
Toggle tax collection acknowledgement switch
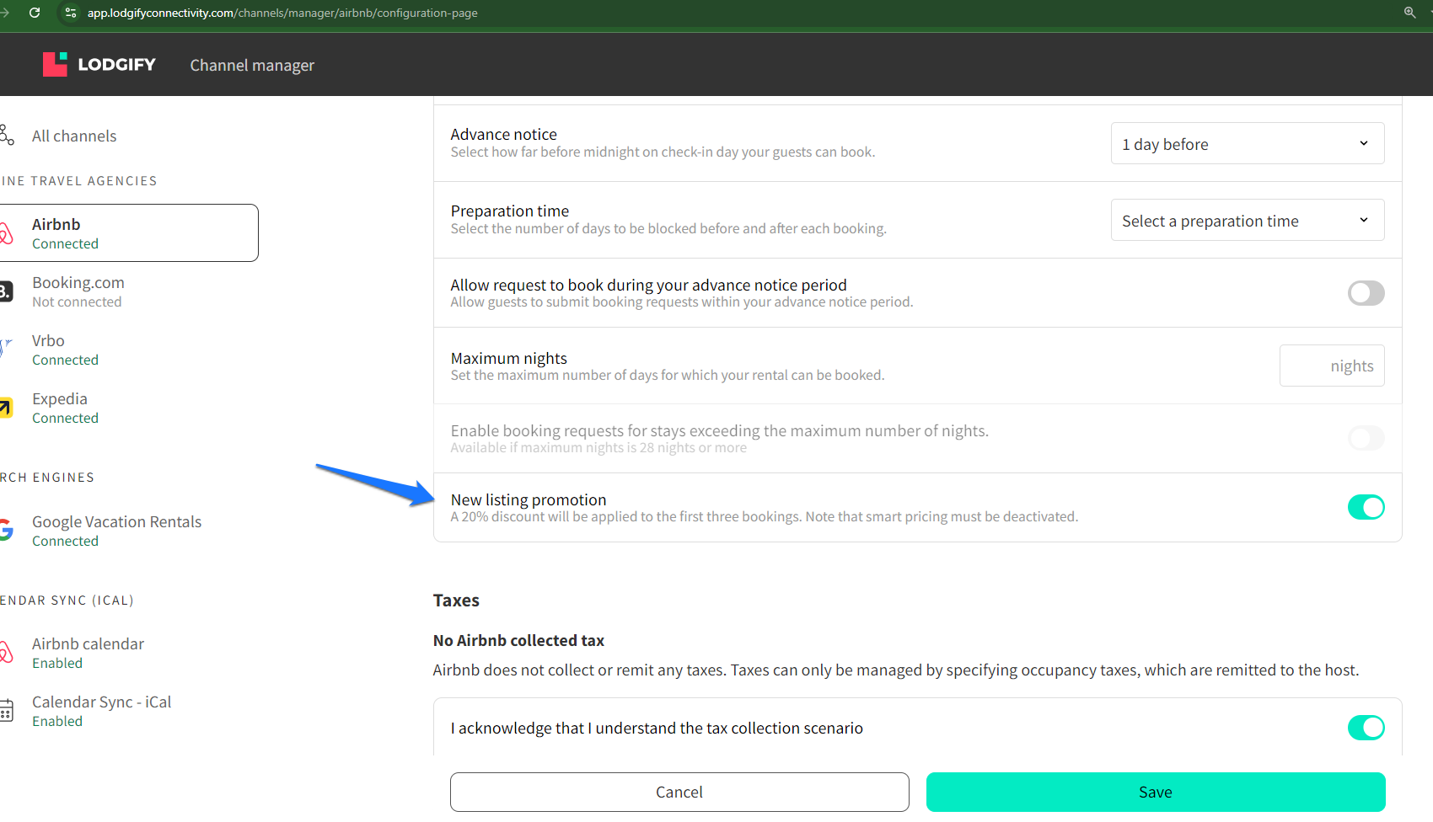1366,728
